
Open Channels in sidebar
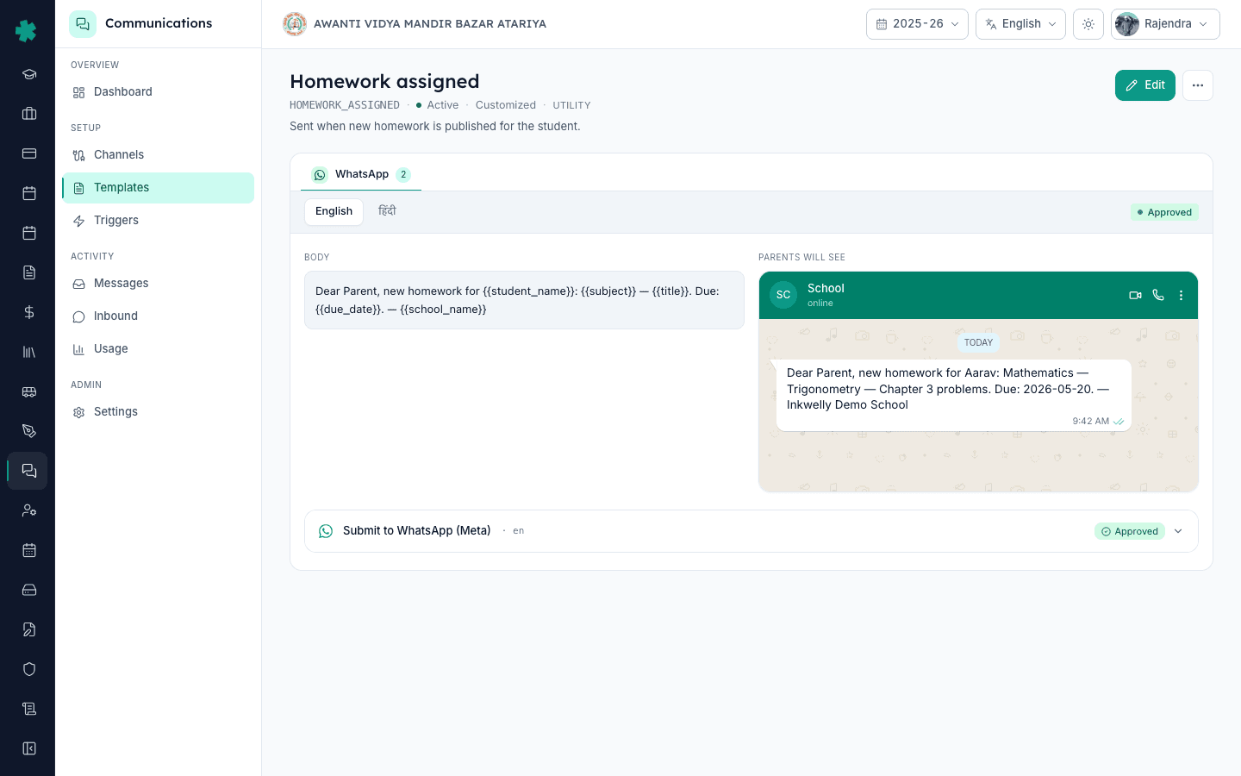(158, 155)
